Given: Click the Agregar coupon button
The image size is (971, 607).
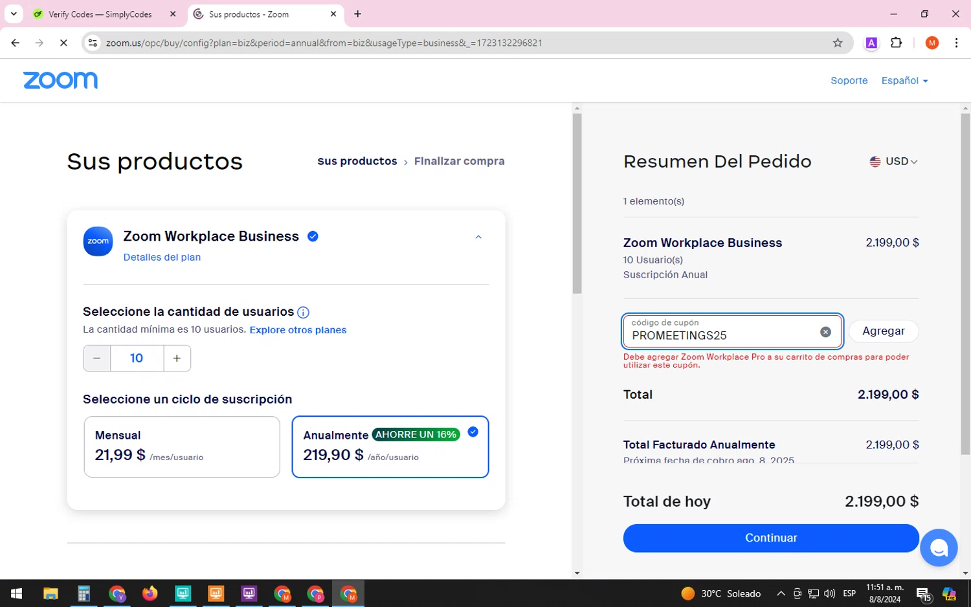Looking at the screenshot, I should pyautogui.click(x=884, y=331).
